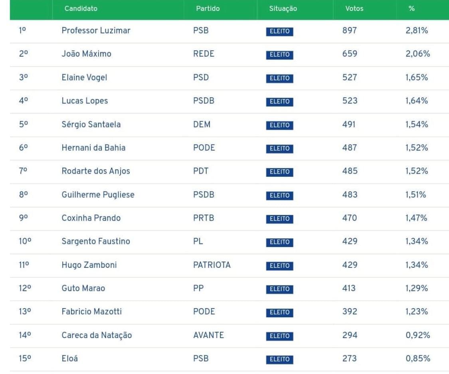Image resolution: width=449 pixels, height=374 pixels.
Task: Select candidate Hernani da Bahia
Action: 93,148
